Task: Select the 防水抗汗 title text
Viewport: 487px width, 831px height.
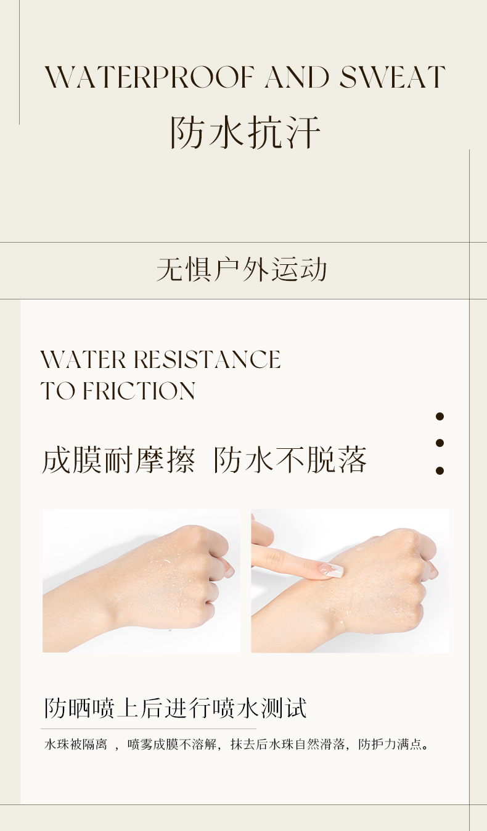Action: (x=245, y=132)
